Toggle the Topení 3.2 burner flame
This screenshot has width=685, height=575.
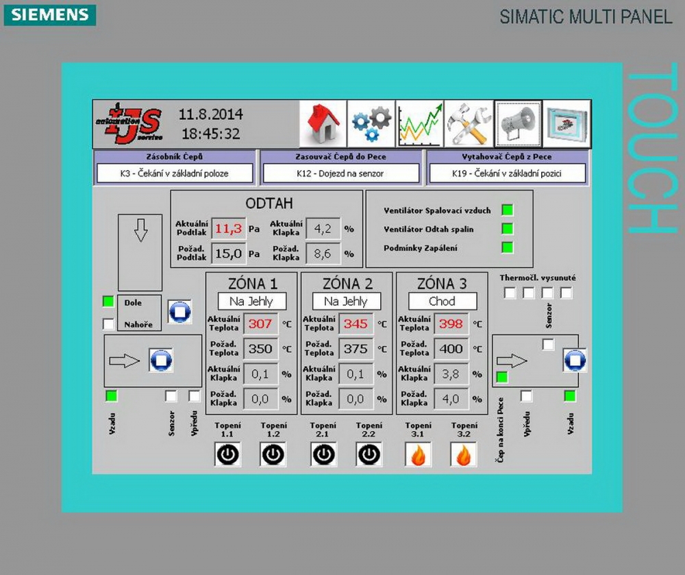464,454
